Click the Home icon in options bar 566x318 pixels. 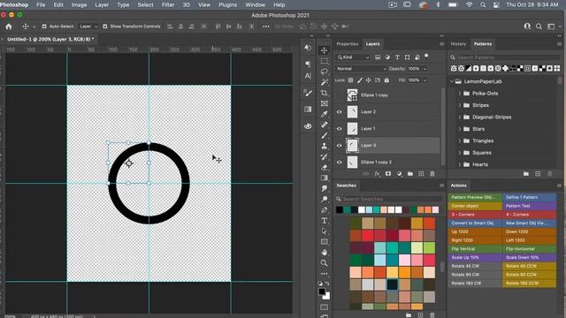[9, 26]
